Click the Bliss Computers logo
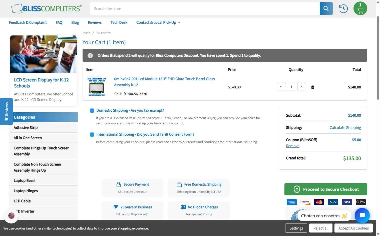Image resolution: width=380 pixels, height=236 pixels. [x=46, y=8]
